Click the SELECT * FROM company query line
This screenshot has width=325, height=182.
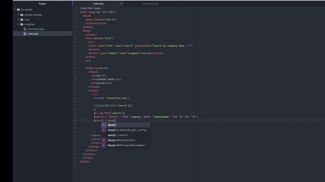pos(146,117)
